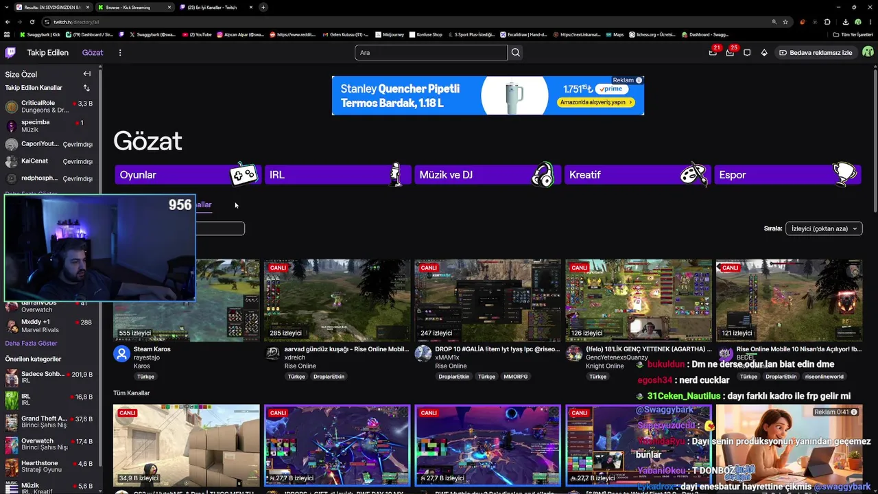Image resolution: width=878 pixels, height=494 pixels.
Task: Click the Twitch search input field
Action: (x=431, y=52)
